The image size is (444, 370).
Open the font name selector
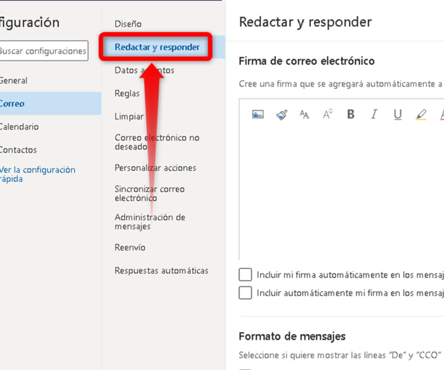click(x=304, y=115)
